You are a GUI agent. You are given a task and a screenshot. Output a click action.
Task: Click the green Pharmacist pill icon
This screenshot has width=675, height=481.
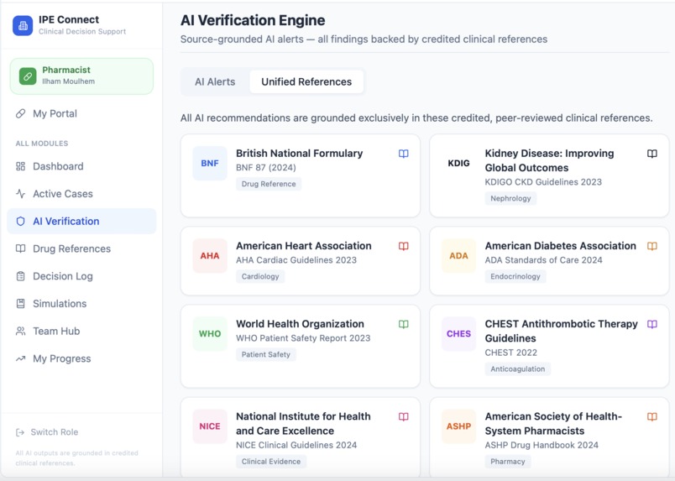click(x=28, y=76)
